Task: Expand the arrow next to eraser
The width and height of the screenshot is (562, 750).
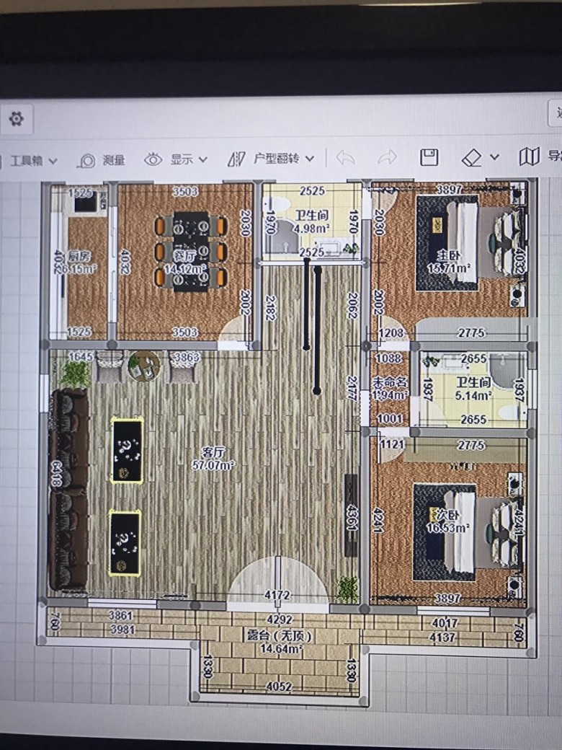Action: pos(494,156)
